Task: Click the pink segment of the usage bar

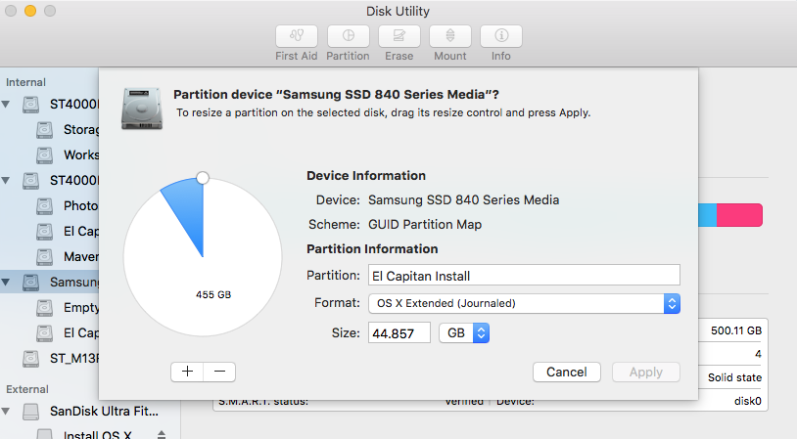Action: tap(739, 215)
